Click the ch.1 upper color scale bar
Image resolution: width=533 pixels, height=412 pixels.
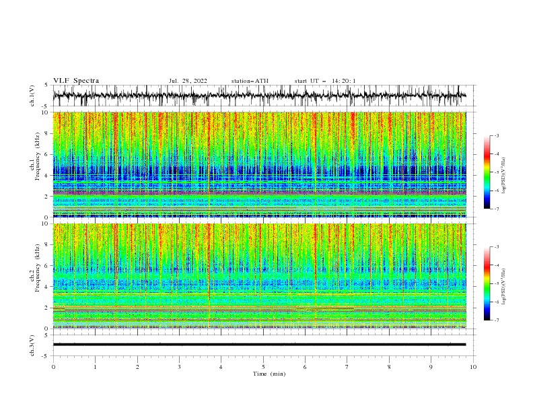487,172
